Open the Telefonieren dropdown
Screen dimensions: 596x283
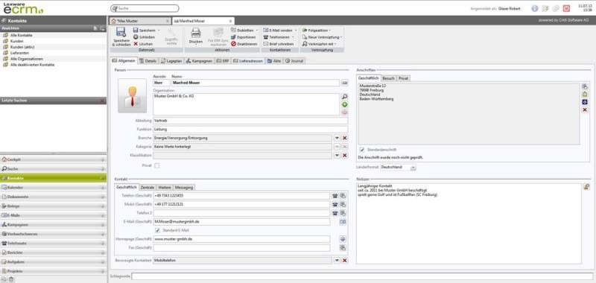click(x=293, y=36)
